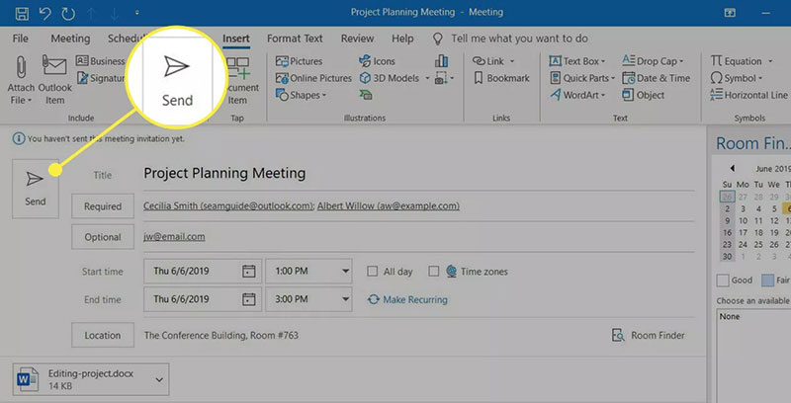Insert a Bookmark
Viewport: 791px width, 403px height.
502,78
